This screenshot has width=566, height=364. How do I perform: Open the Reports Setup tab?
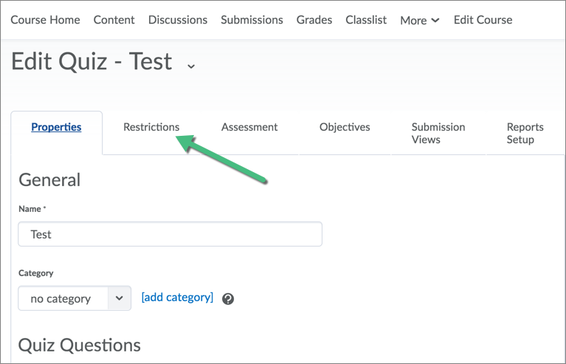[525, 133]
